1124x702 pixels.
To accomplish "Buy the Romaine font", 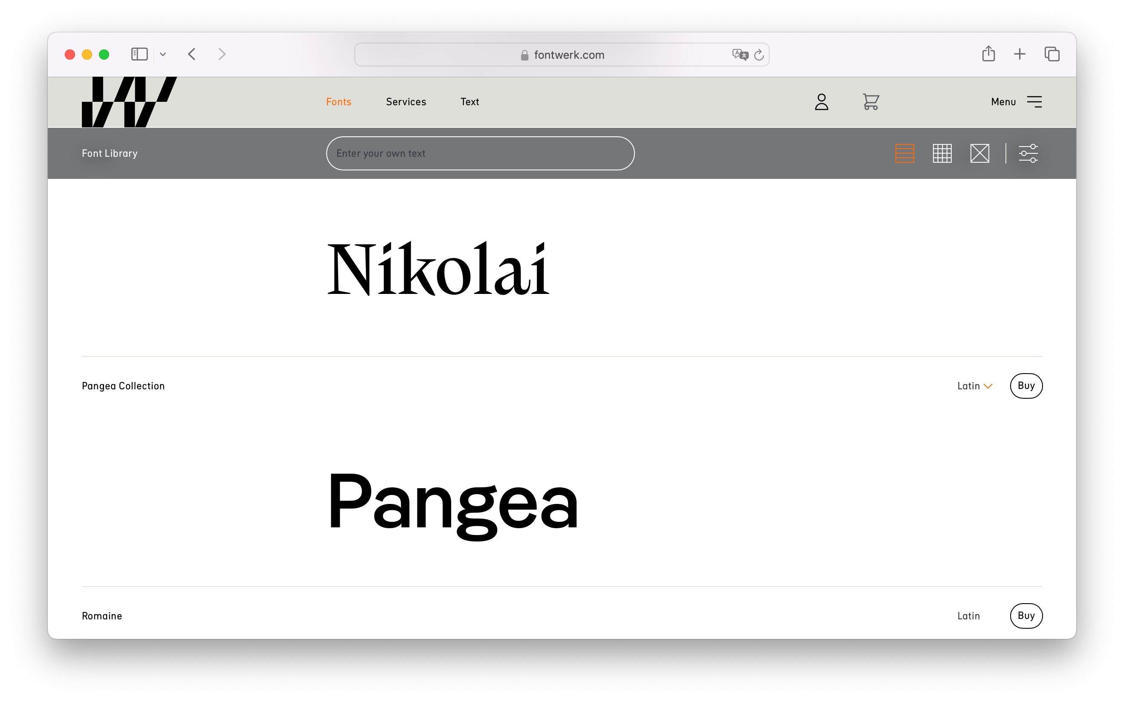I will pos(1026,616).
